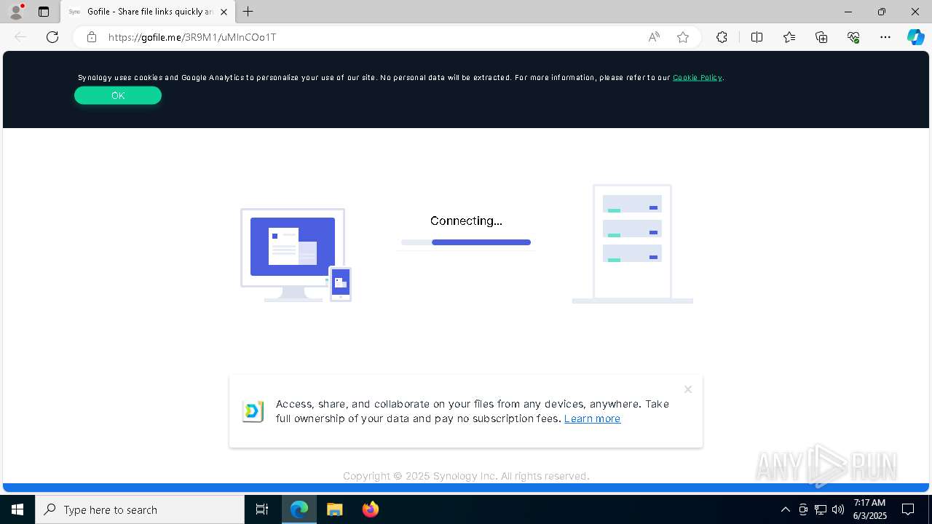Close the Synology Drive promo banner
This screenshot has width=932, height=524.
688,389
